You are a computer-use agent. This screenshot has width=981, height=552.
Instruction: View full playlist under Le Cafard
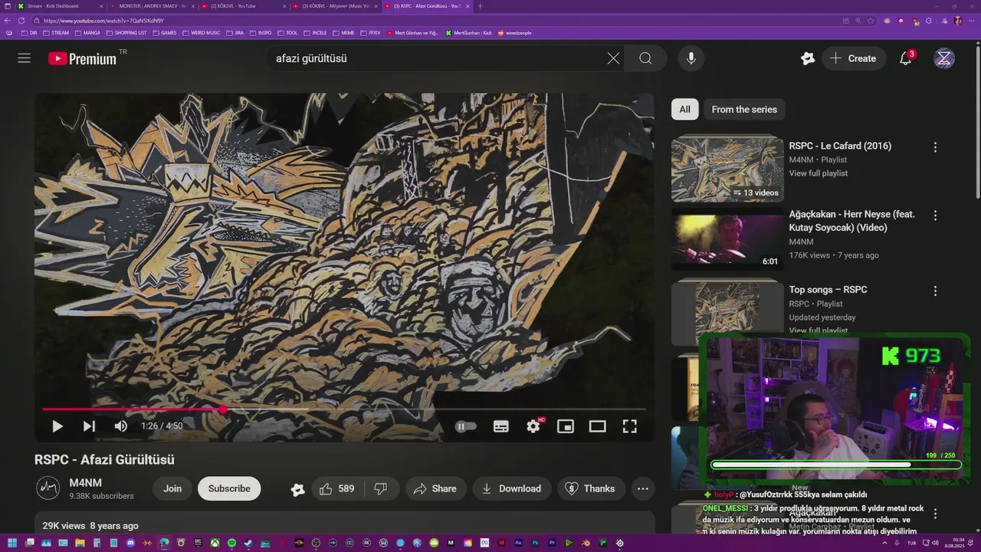pos(819,173)
